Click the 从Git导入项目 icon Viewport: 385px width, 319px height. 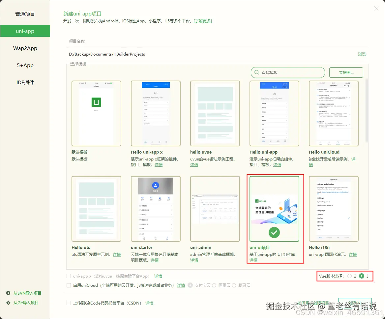(x=7, y=303)
